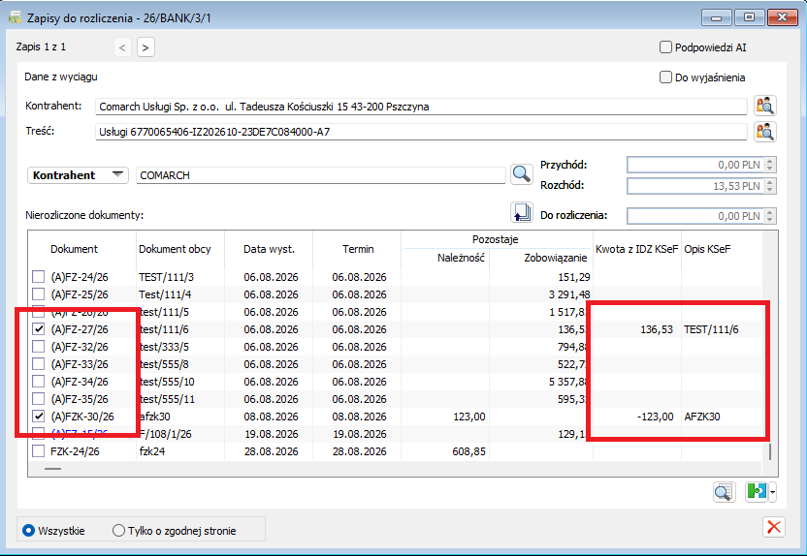Go to next record with > button
The image size is (807, 556).
pos(145,47)
